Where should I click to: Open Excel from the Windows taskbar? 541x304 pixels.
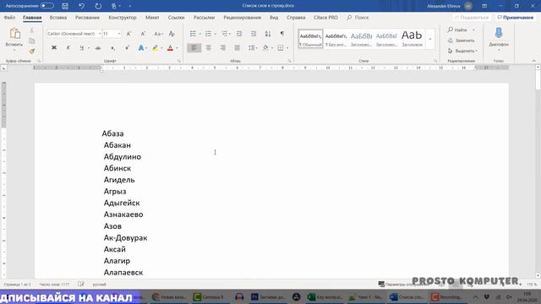pyautogui.click(x=324, y=296)
